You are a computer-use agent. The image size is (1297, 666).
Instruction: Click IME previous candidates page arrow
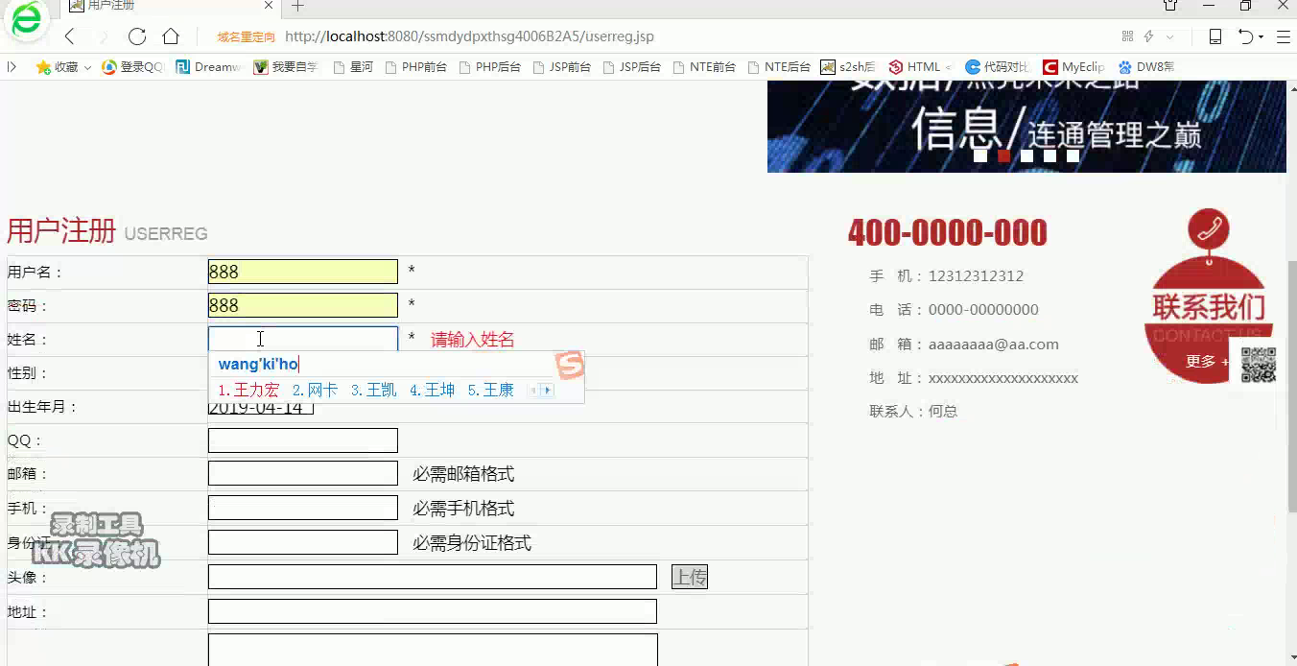[534, 391]
